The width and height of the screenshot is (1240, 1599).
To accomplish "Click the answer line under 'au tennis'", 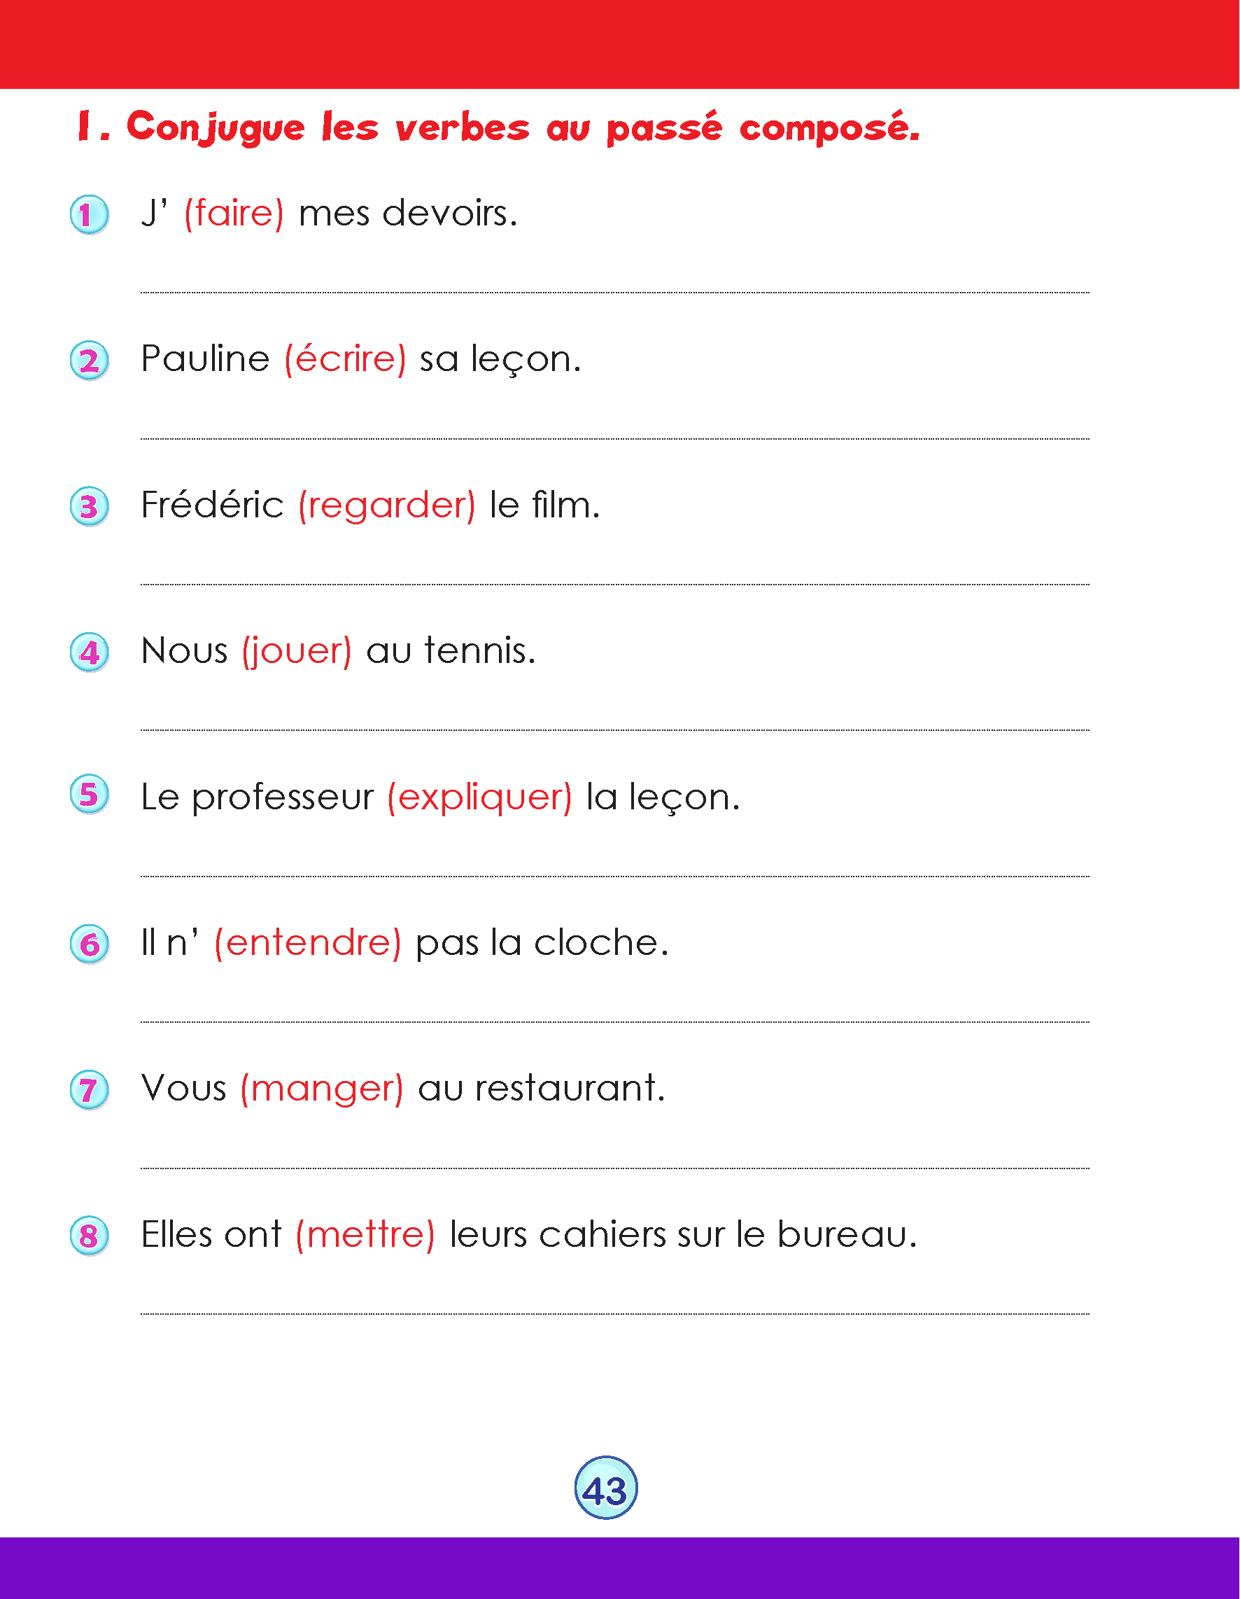I will click(x=615, y=730).
